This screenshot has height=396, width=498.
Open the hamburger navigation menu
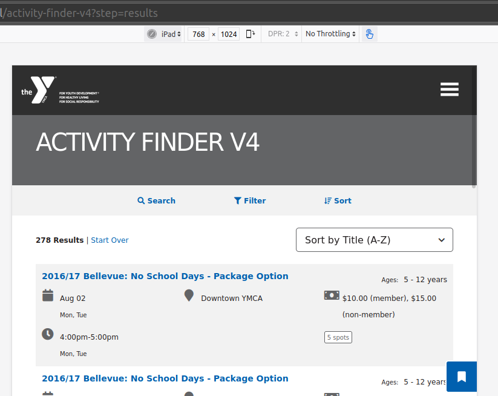[450, 89]
